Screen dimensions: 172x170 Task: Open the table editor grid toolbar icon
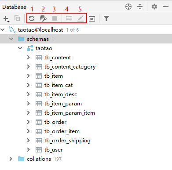(x=69, y=18)
